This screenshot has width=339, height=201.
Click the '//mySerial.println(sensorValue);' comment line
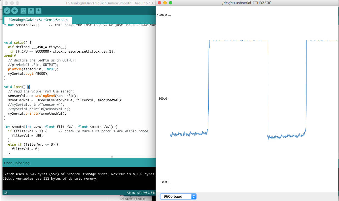[39, 109]
